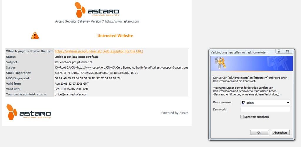Click the Status row label
The image size is (301, 147).
(x=11, y=57)
